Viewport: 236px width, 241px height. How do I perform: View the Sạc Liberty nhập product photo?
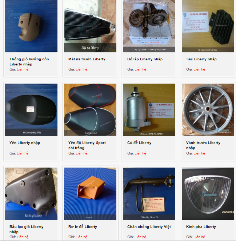[208, 26]
